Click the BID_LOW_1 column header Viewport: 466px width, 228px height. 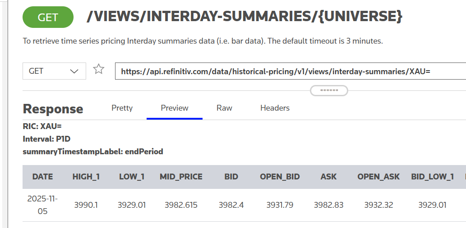(432, 177)
